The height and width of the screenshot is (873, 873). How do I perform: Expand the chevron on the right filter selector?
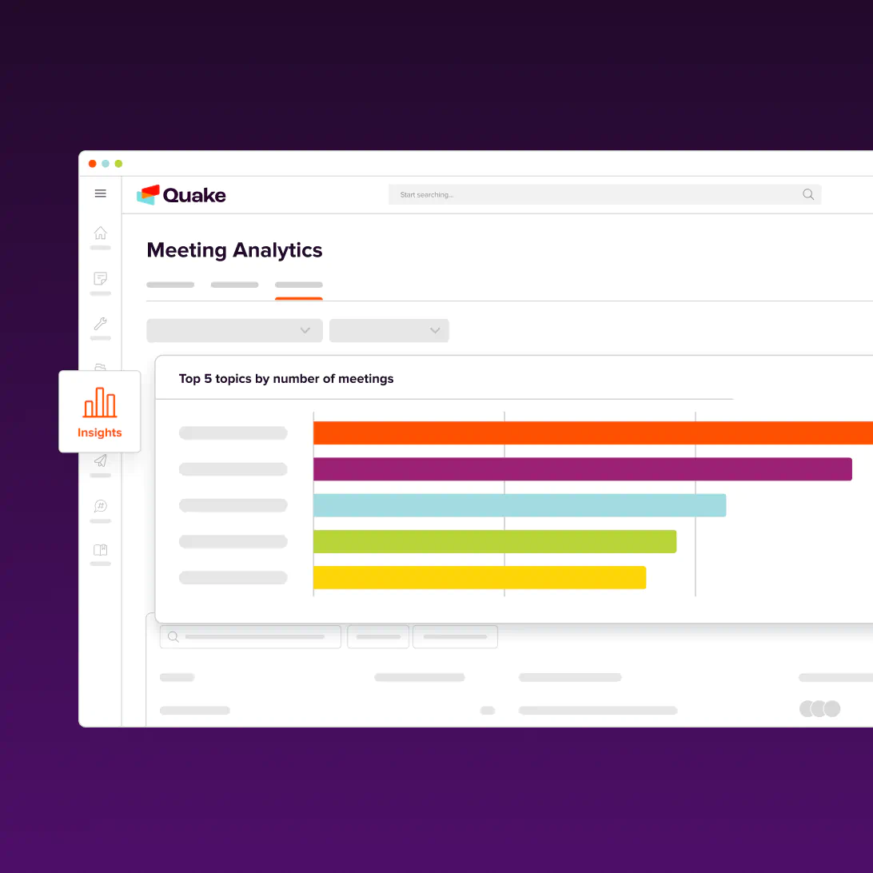[435, 330]
